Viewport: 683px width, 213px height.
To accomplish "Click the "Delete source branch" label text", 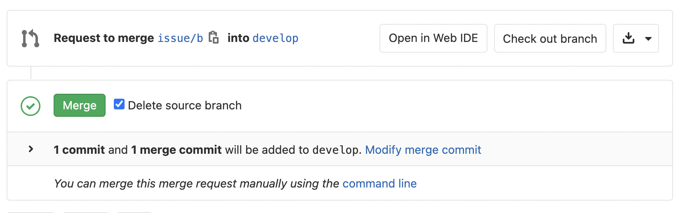I will [x=184, y=106].
